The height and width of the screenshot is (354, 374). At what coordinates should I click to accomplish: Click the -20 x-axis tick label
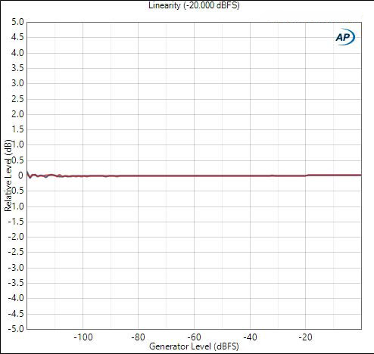(x=305, y=337)
